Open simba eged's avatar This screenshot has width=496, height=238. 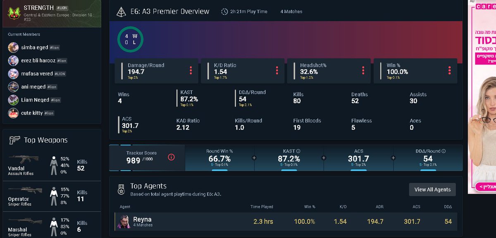(13, 47)
